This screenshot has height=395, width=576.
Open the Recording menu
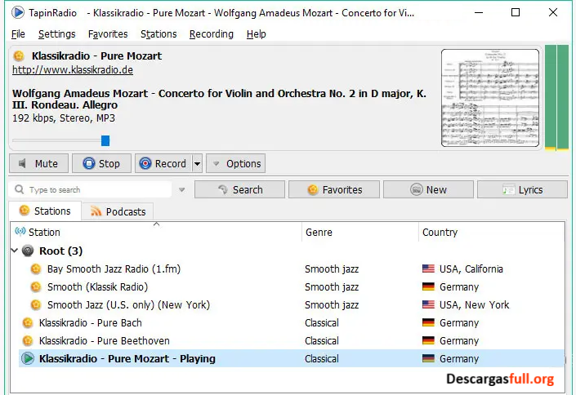pos(212,34)
